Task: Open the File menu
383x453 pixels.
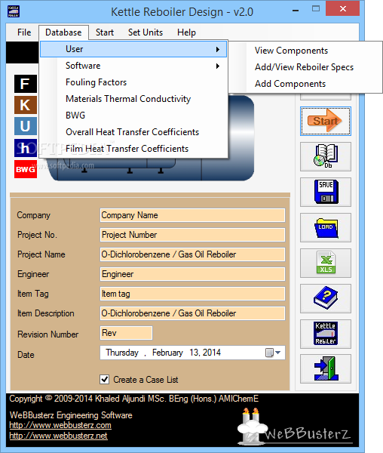Action: coord(24,32)
